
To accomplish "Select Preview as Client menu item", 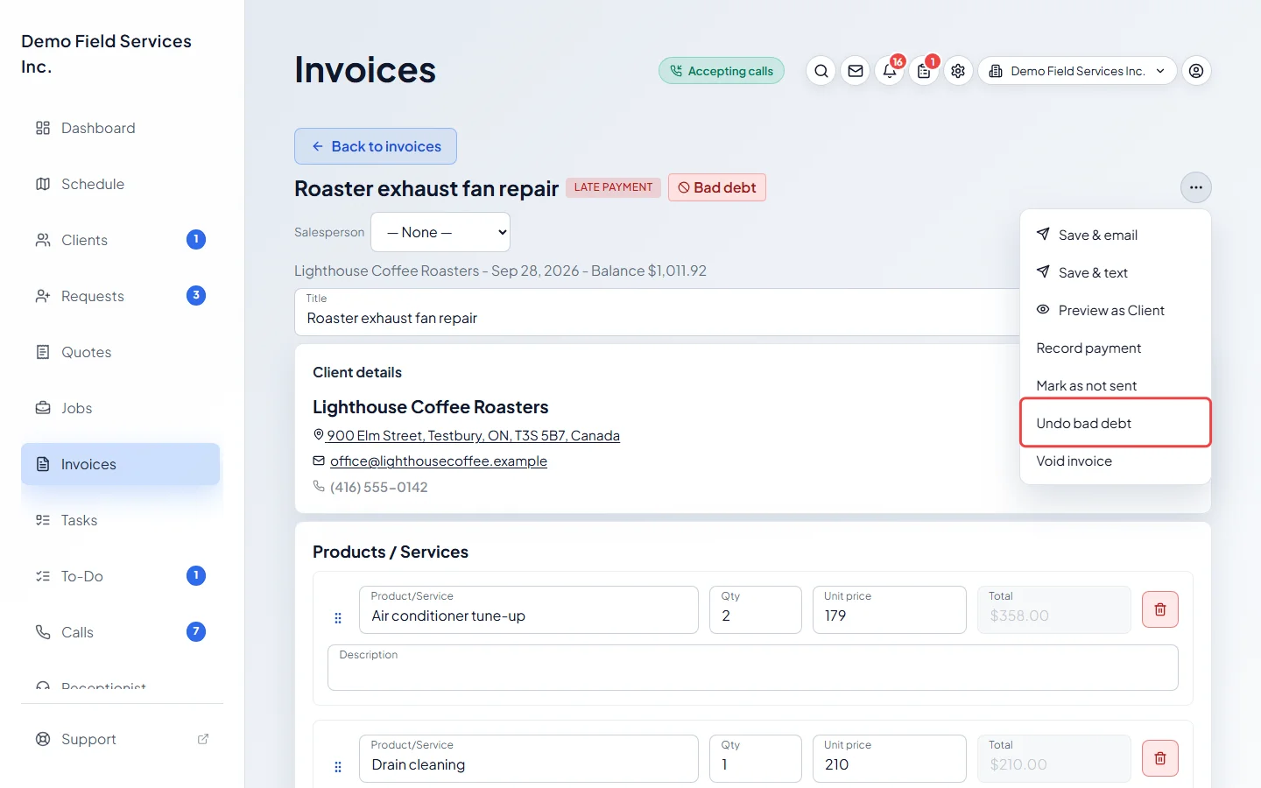I will [x=1116, y=310].
